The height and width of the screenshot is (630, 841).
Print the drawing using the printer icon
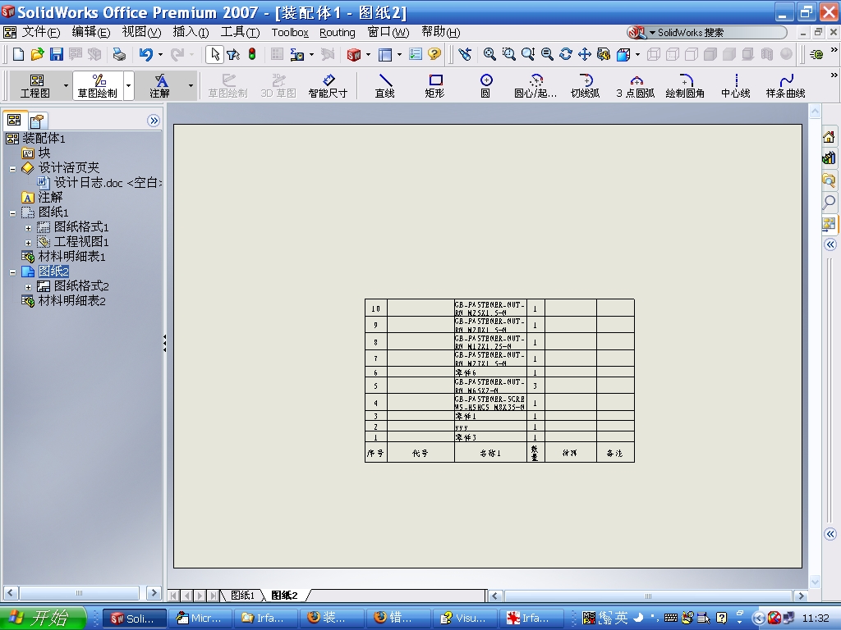(x=118, y=54)
